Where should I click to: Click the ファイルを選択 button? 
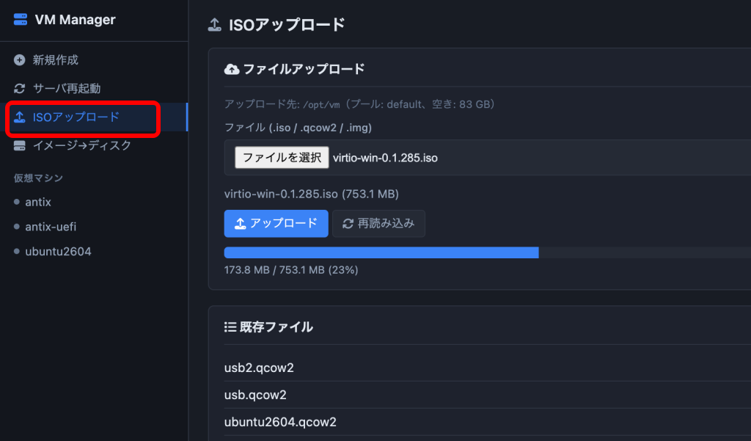tap(282, 158)
